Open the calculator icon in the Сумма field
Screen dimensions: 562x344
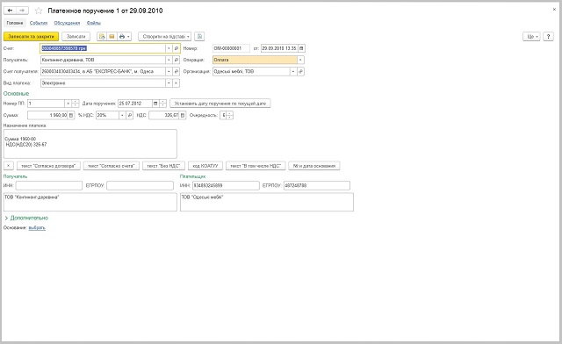pos(71,115)
